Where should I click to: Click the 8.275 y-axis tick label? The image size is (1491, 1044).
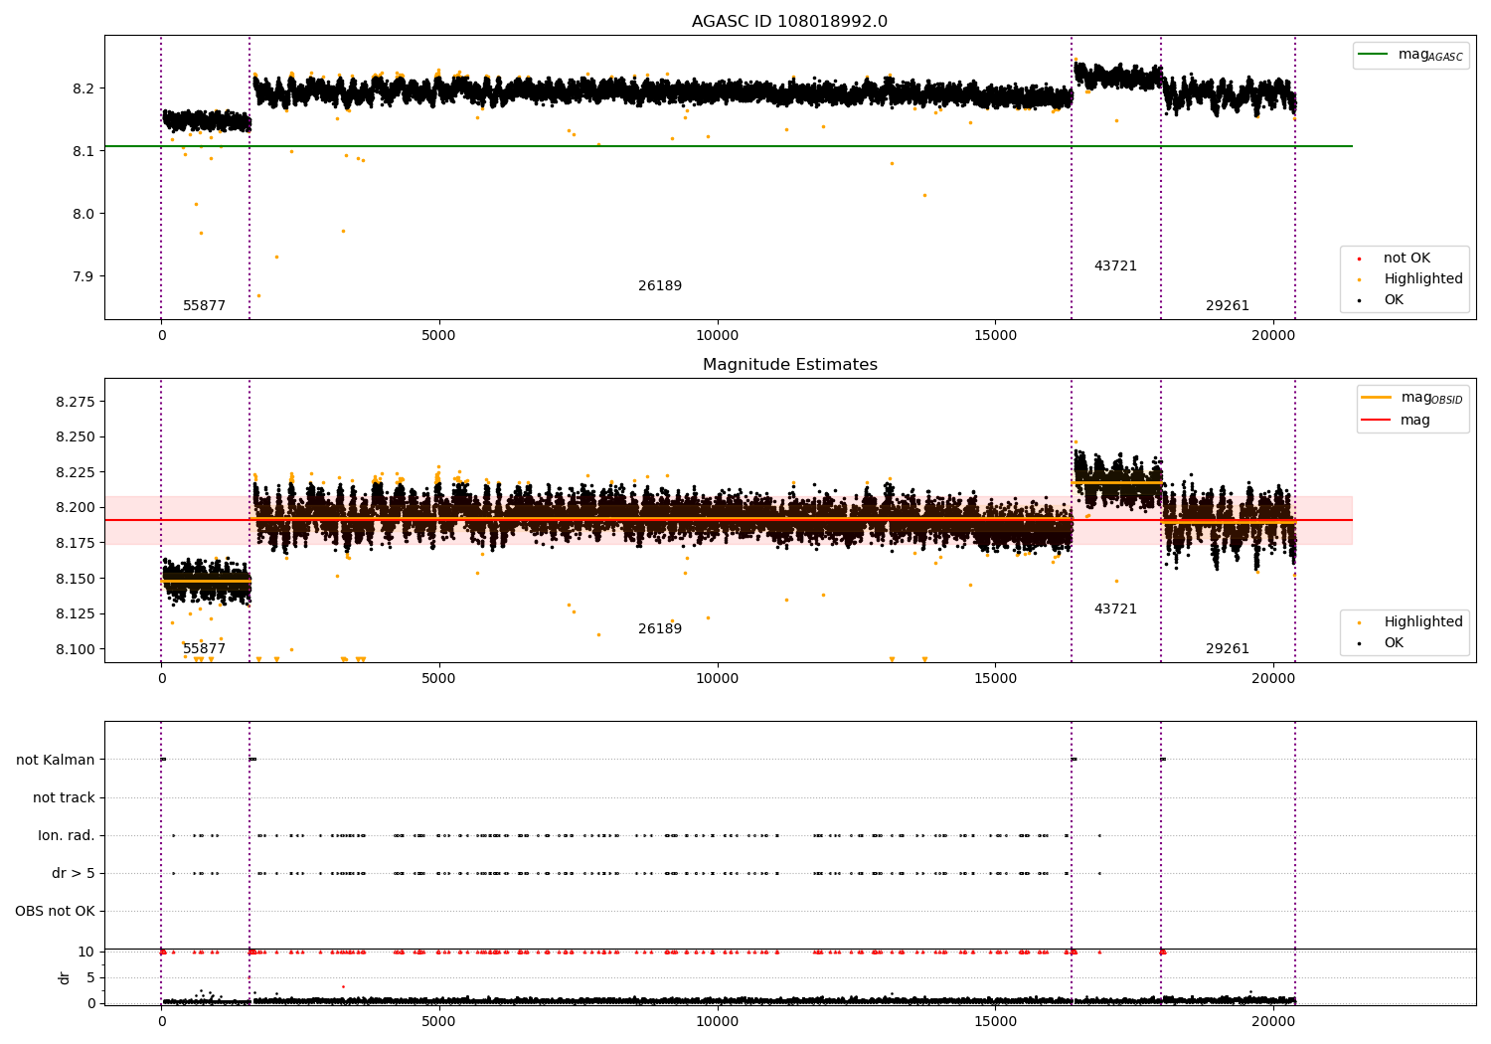pyautogui.click(x=75, y=402)
